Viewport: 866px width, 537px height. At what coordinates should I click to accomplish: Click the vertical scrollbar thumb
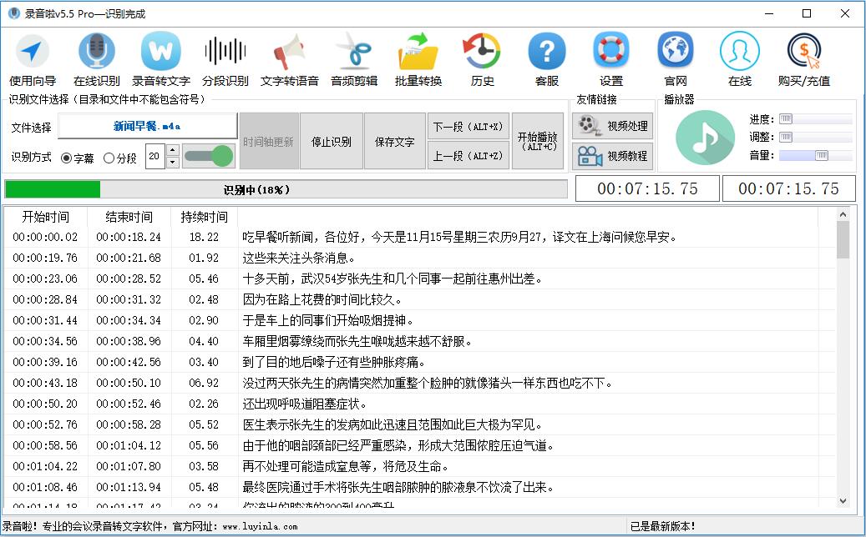843,240
